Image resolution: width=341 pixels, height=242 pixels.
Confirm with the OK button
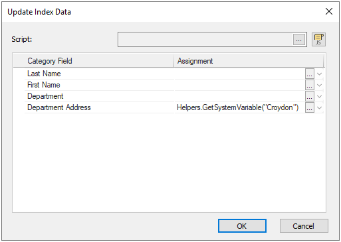242,226
